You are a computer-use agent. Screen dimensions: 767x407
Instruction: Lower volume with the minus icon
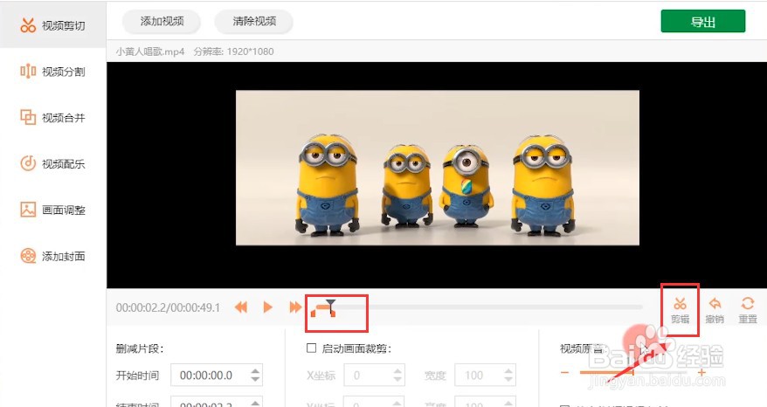(x=564, y=373)
